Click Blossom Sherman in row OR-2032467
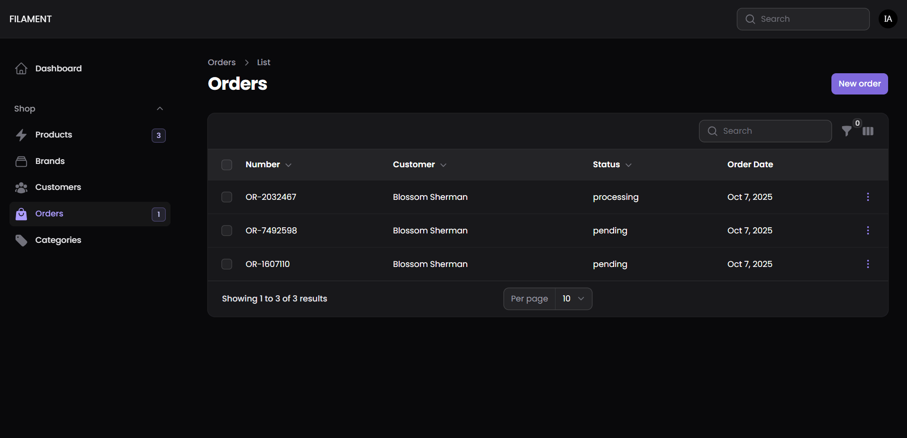The width and height of the screenshot is (907, 438). pyautogui.click(x=430, y=197)
